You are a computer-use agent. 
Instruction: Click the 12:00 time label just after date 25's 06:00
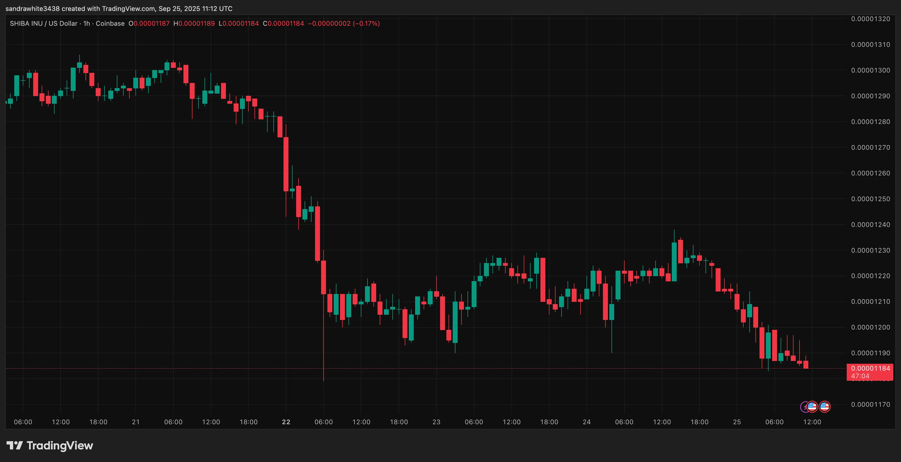click(x=812, y=422)
